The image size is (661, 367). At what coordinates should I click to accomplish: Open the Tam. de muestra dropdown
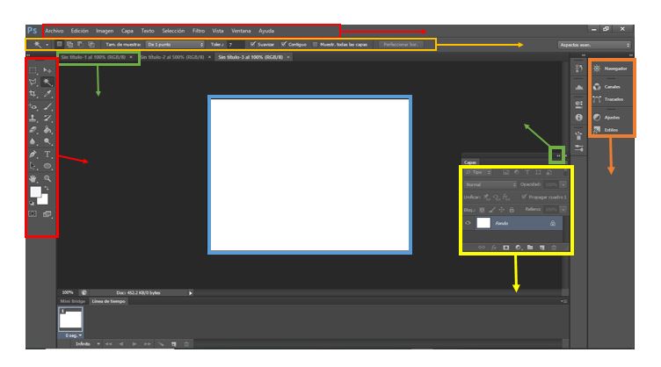[x=174, y=44]
